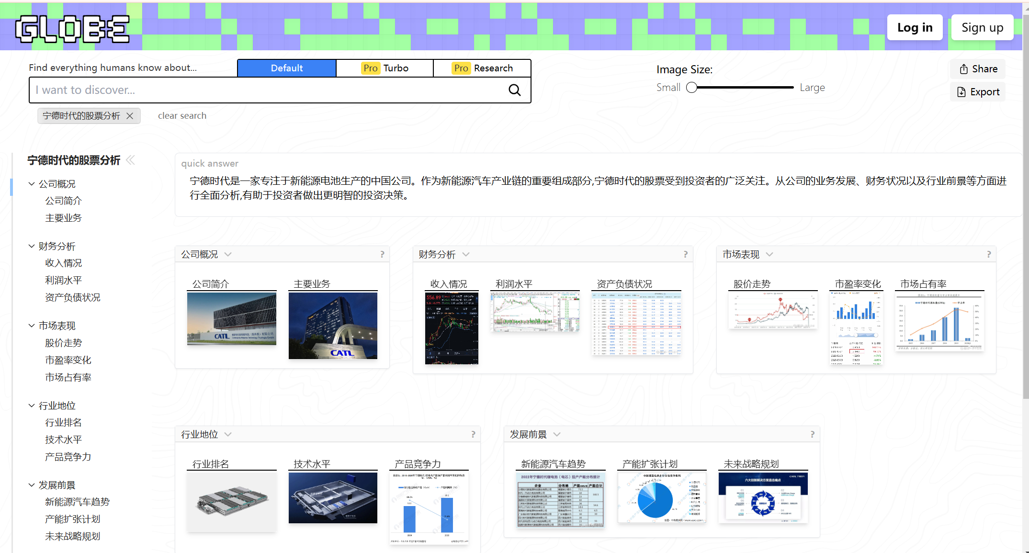Collapse the sidebar with double-chevron icon
Screen dimensions: 1029x553
coord(130,160)
